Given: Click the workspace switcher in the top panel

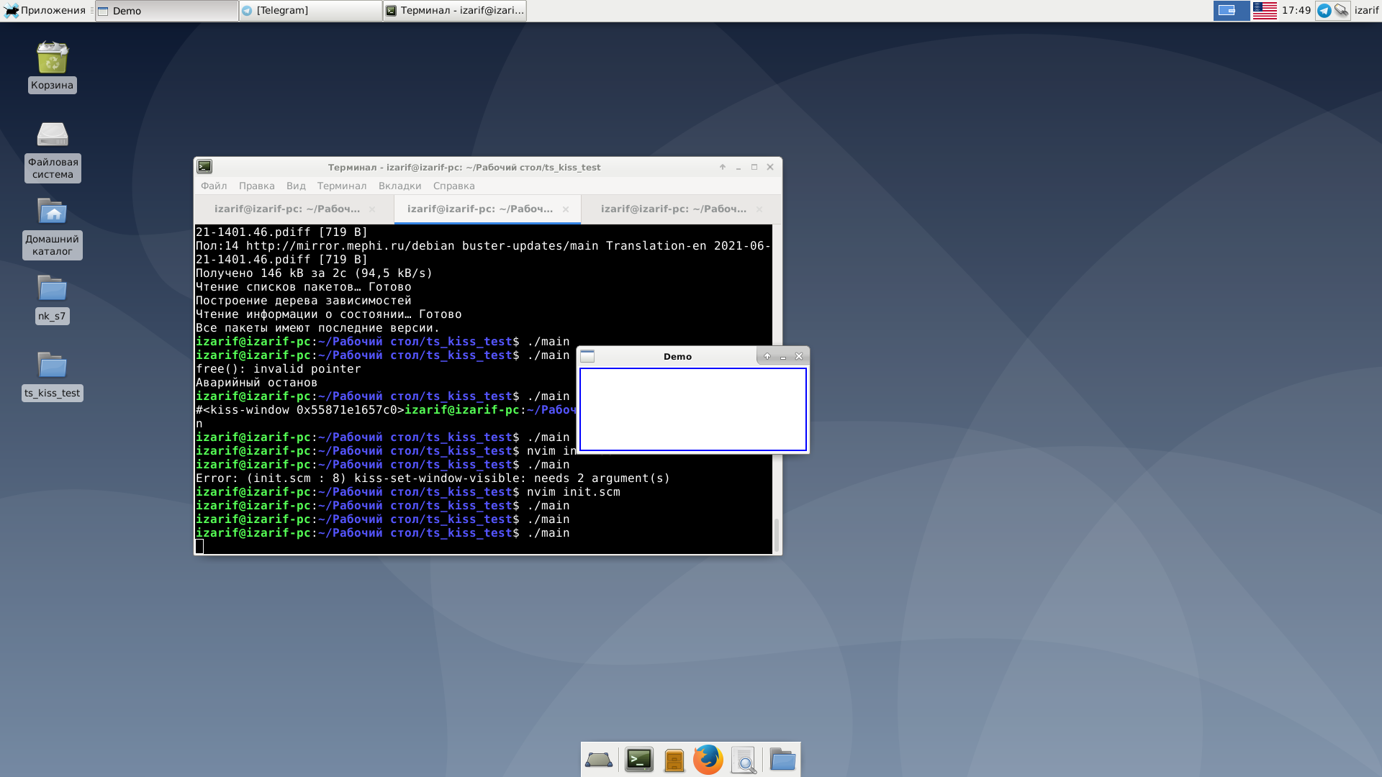Looking at the screenshot, I should [x=1232, y=11].
